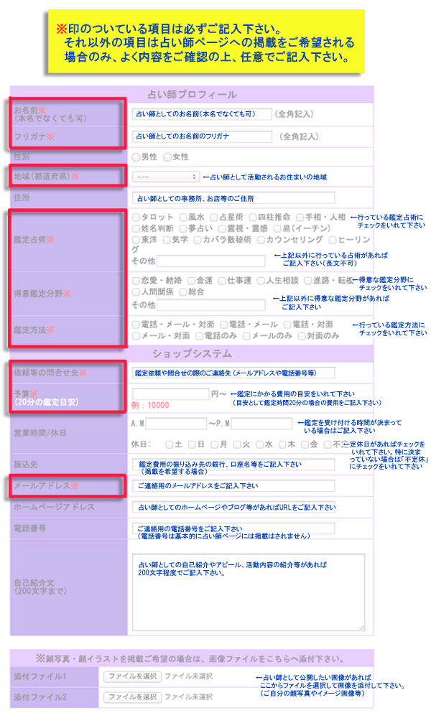Viewport: 431px width, 718px height.
Task: Tick the 占星術 checkbox
Action: pyautogui.click(x=213, y=217)
